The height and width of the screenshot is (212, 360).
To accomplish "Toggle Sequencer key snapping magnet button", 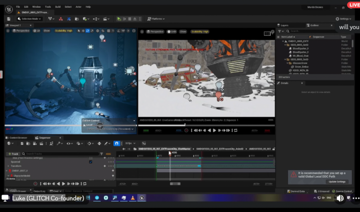I will point(117,143).
